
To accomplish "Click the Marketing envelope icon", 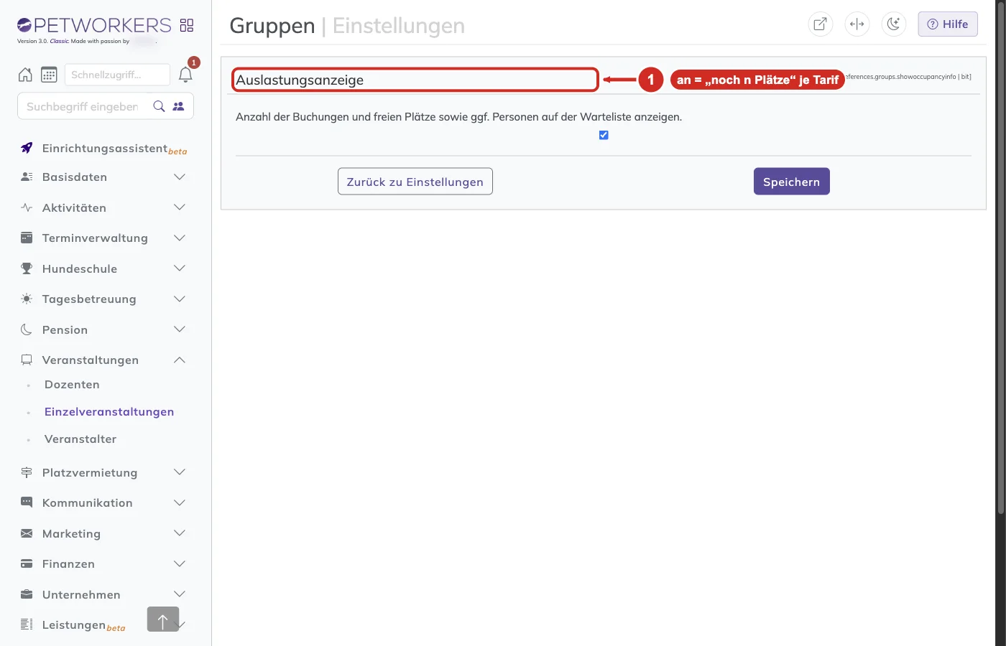I will point(27,533).
